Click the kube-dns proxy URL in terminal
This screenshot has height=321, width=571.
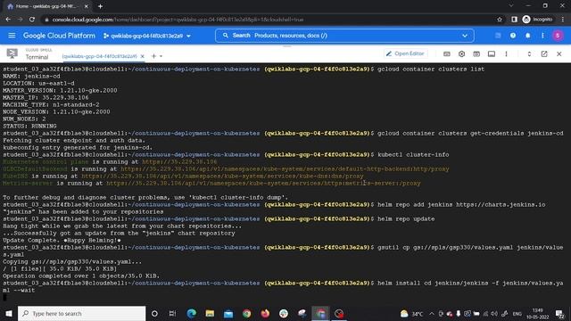click(222, 177)
